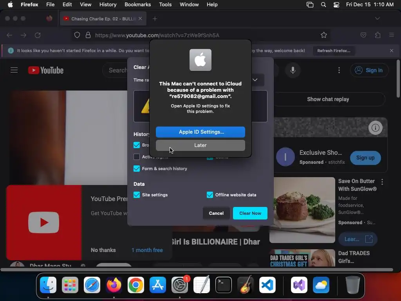Image resolution: width=401 pixels, height=301 pixels.
Task: Cancel the clear history dialog
Action: (216, 213)
